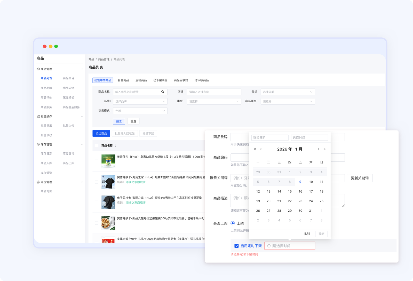This screenshot has height=281, width=413.
Task: Open the 分类 category dropdown
Action: [x=288, y=92]
